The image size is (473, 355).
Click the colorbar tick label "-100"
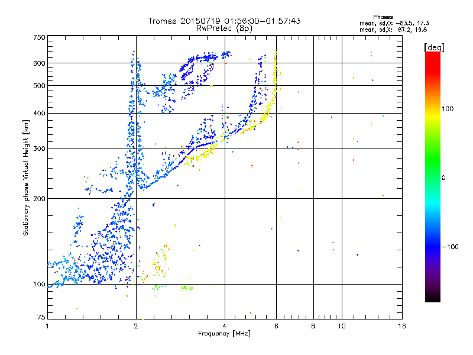[450, 247]
